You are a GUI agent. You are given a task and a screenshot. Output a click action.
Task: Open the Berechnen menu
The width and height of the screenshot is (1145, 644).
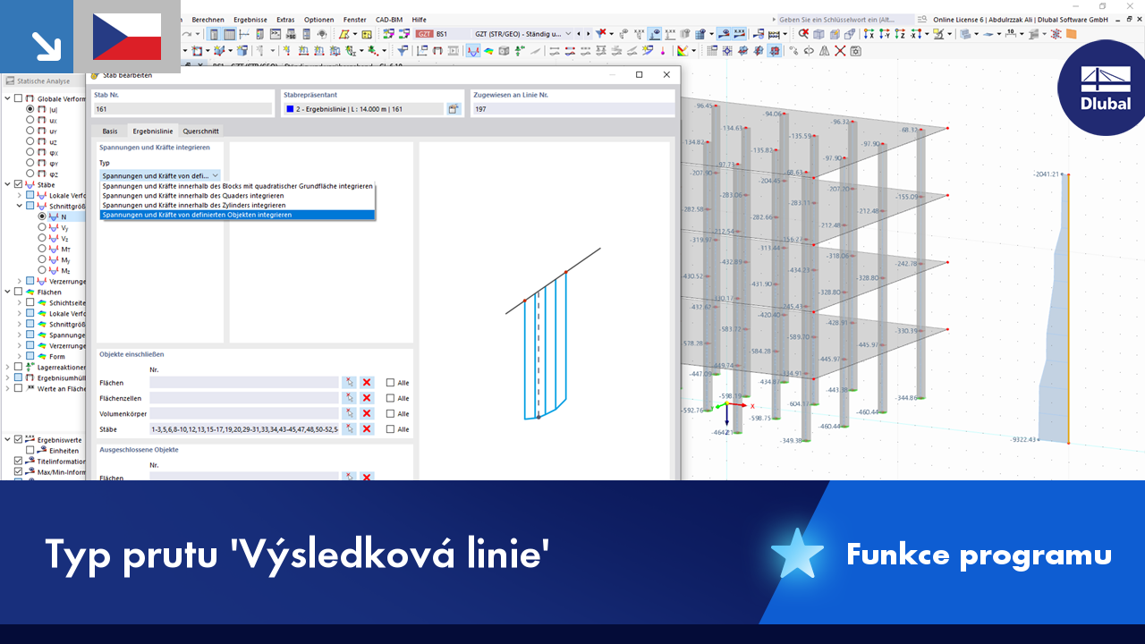pos(208,20)
